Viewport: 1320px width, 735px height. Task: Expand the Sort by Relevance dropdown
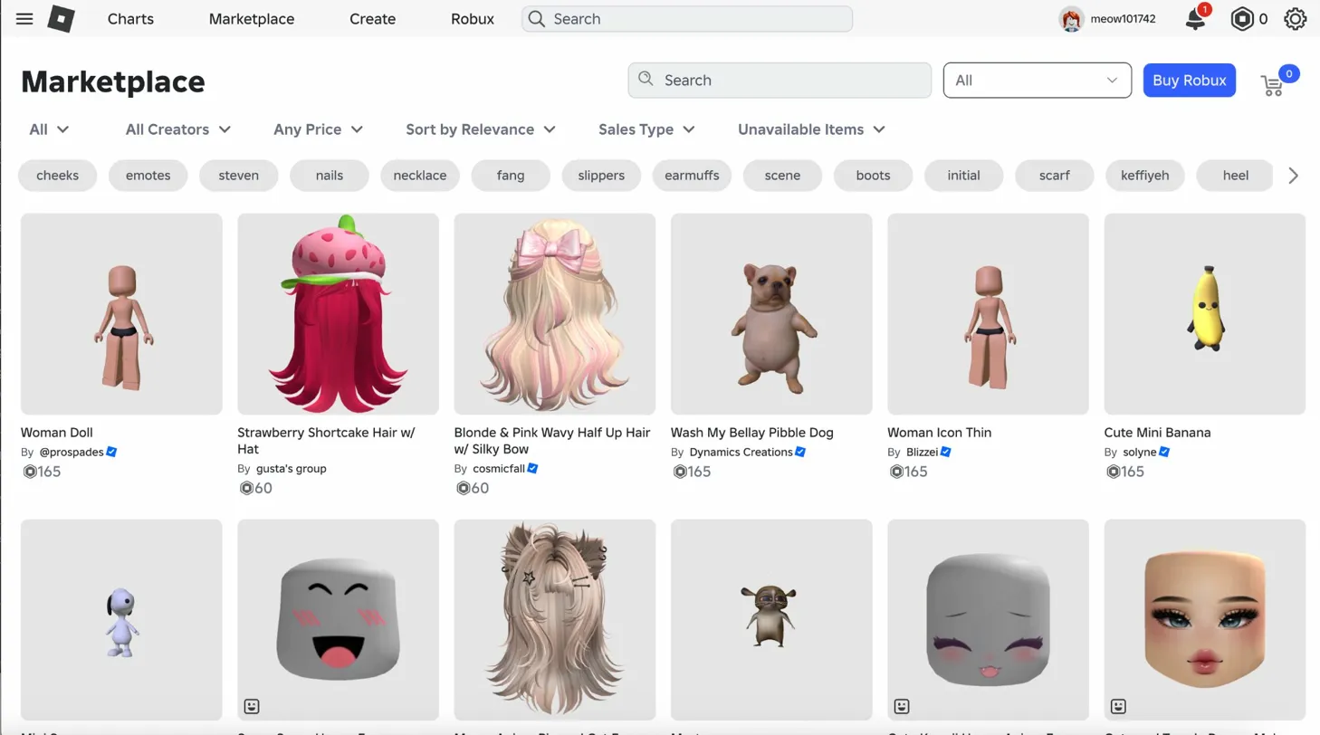click(481, 129)
